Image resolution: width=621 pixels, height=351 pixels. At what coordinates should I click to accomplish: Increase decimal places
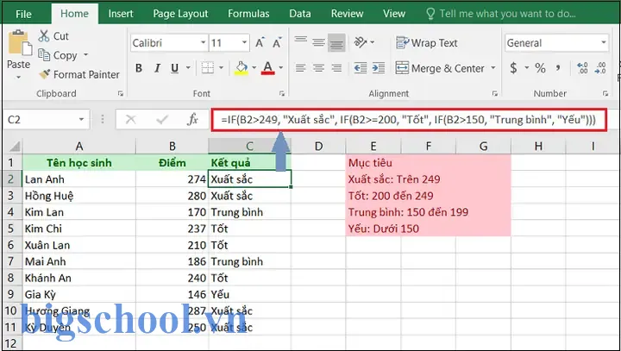pyautogui.click(x=582, y=68)
